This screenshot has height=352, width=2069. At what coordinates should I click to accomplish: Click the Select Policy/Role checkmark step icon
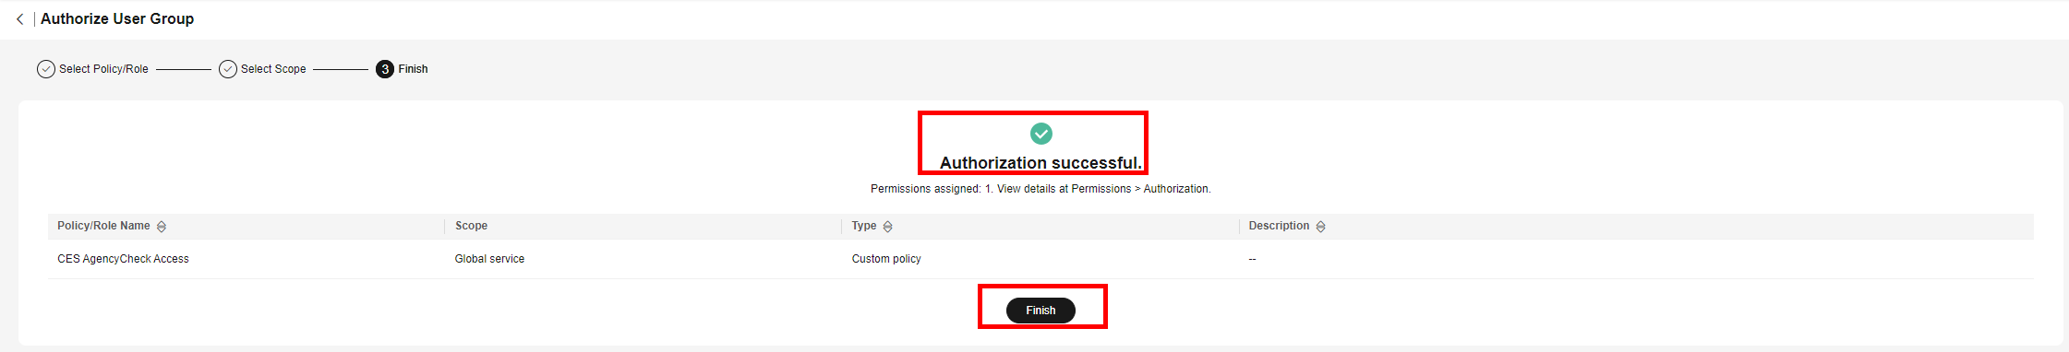pyautogui.click(x=46, y=69)
